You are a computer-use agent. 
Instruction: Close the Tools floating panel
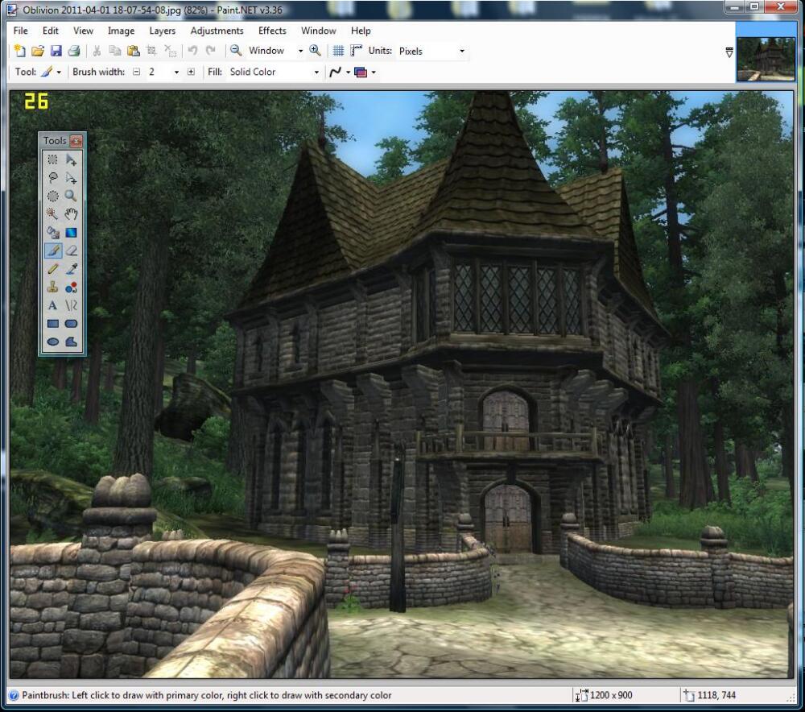pos(76,141)
